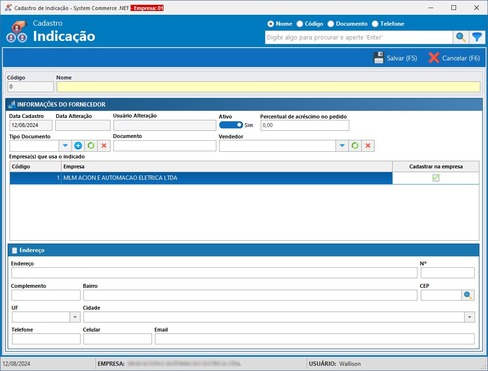
Task: Refresh the Tipo Documento list
Action: (x=91, y=146)
